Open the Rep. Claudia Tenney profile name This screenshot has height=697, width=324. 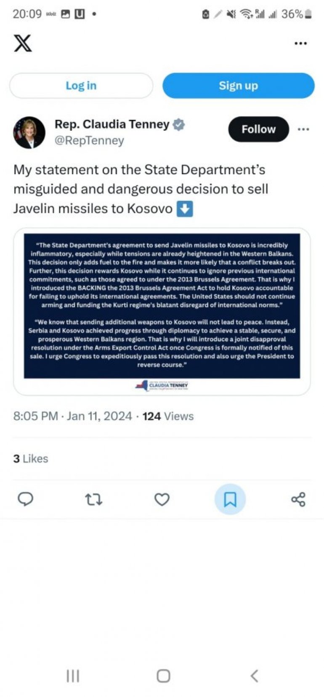tap(112, 124)
